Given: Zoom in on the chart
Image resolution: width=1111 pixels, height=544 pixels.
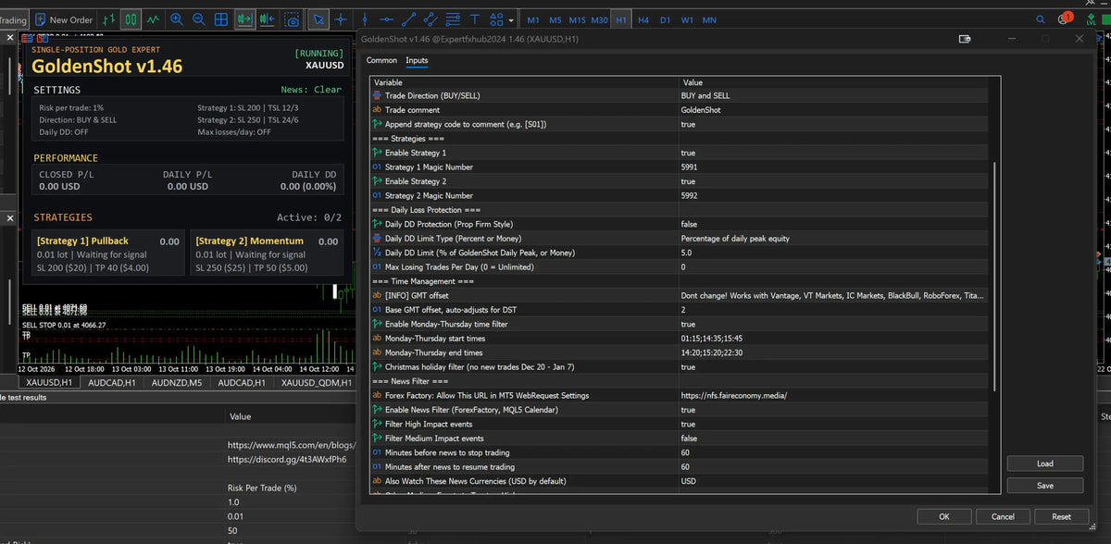Looking at the screenshot, I should 177,19.
